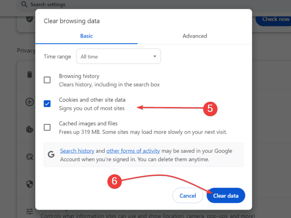Click the search magnifier icon
This screenshot has height=218, width=291.
[x=24, y=5]
